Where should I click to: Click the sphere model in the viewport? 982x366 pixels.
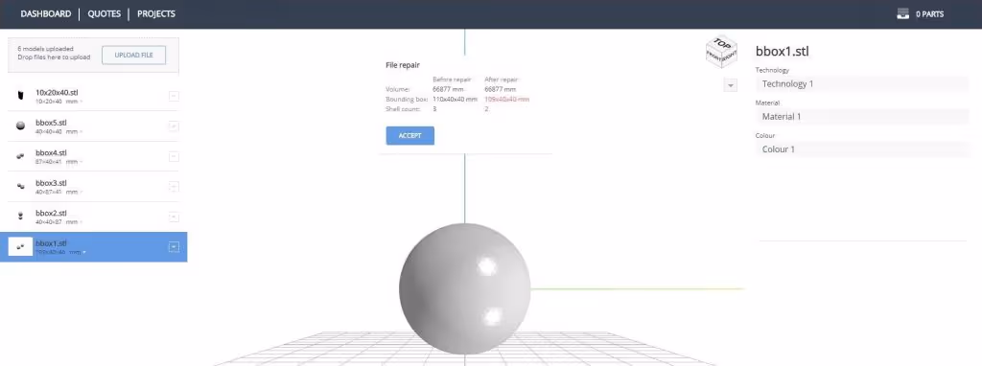point(465,288)
